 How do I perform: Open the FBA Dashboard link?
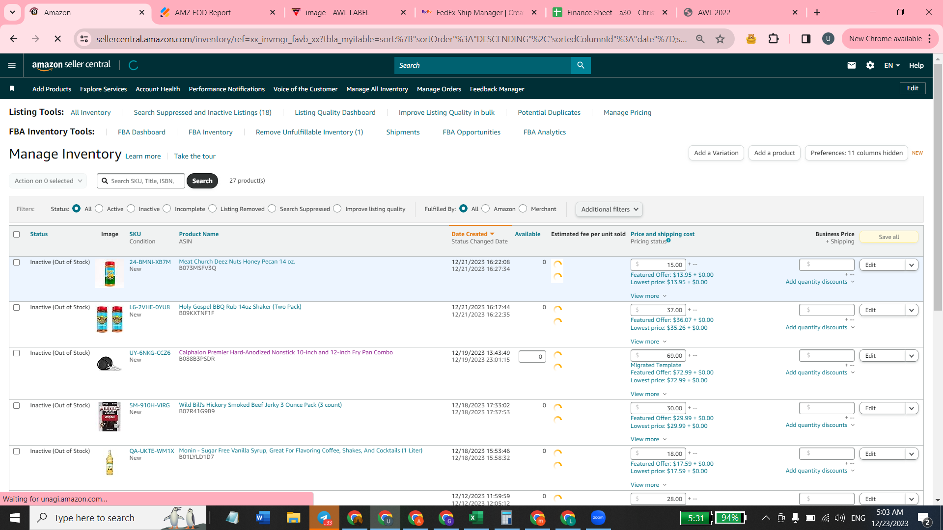point(141,132)
